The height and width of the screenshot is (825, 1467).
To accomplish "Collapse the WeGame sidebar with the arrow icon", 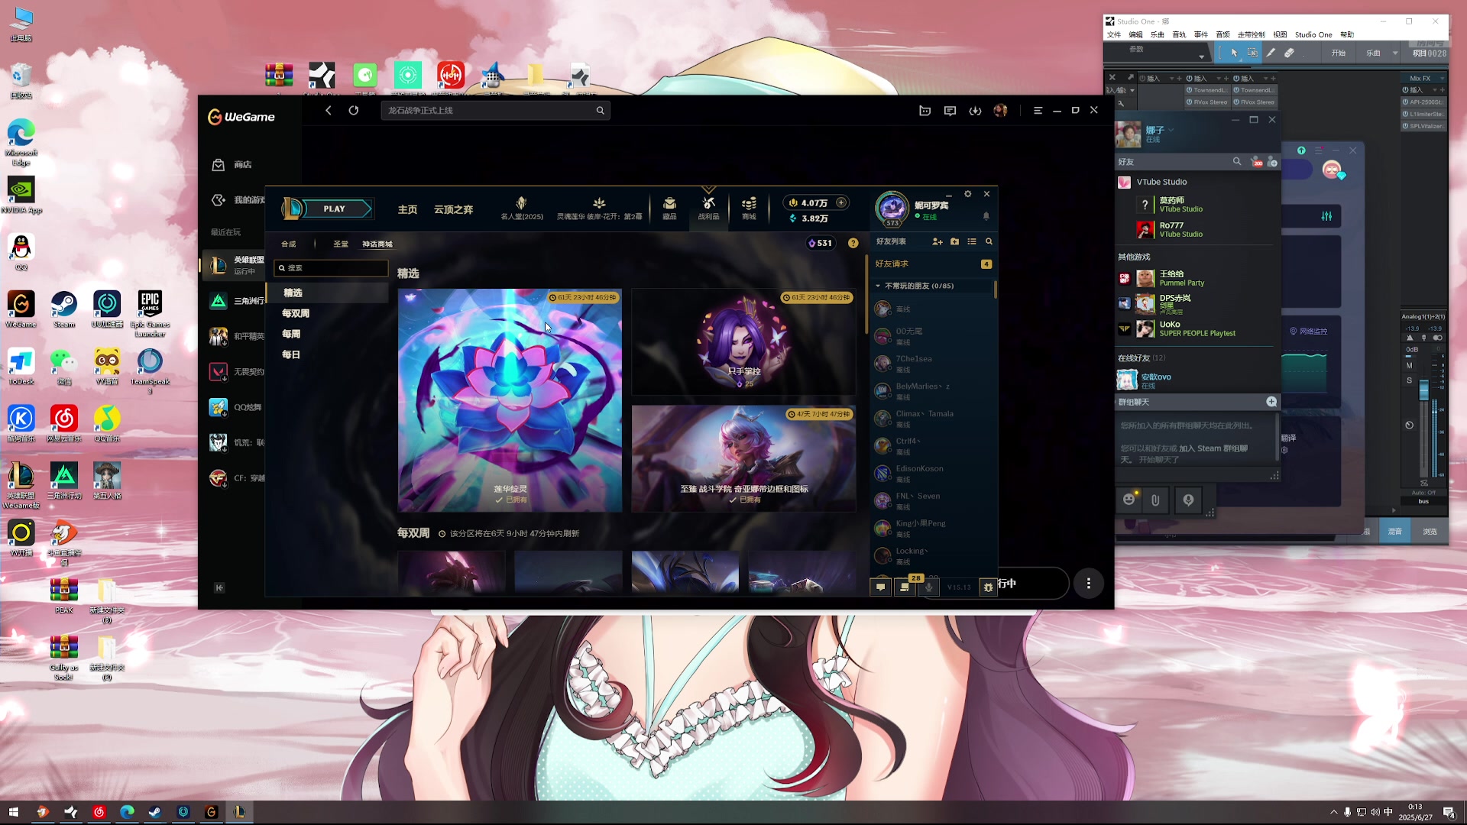I will [x=219, y=587].
